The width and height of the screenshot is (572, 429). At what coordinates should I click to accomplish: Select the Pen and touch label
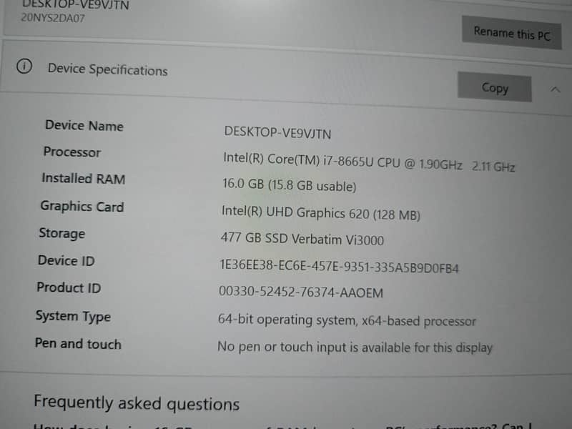coord(78,344)
